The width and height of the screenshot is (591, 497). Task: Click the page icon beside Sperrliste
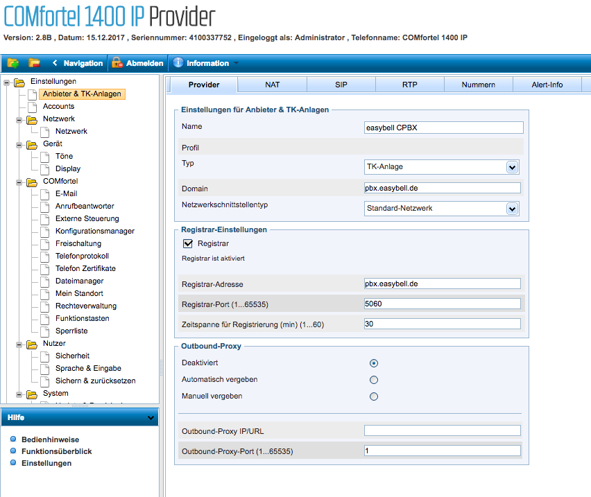click(45, 331)
